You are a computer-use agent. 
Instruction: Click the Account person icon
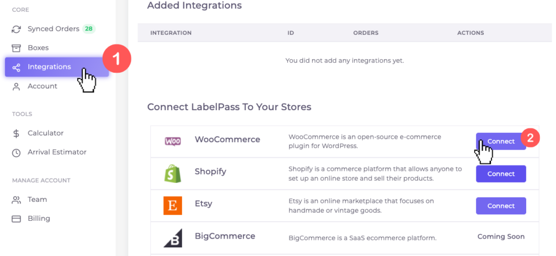click(x=16, y=86)
